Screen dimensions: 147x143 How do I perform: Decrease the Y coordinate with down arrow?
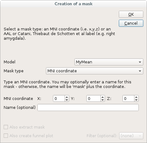coord(103,100)
